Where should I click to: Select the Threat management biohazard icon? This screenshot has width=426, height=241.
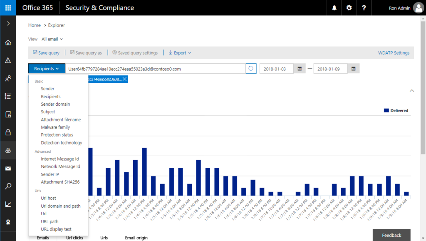pos(8,151)
